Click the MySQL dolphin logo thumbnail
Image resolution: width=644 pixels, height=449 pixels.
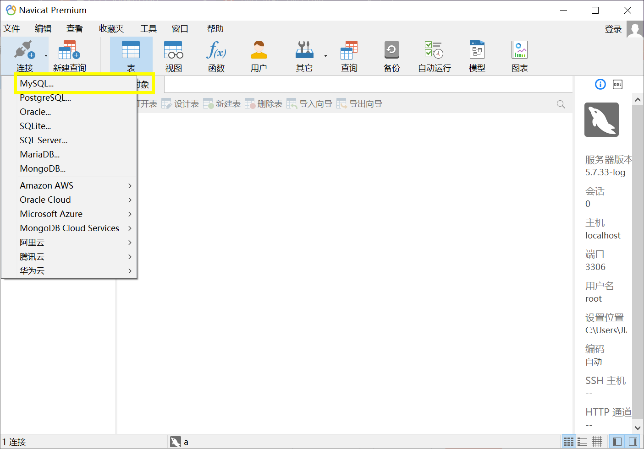pyautogui.click(x=601, y=119)
